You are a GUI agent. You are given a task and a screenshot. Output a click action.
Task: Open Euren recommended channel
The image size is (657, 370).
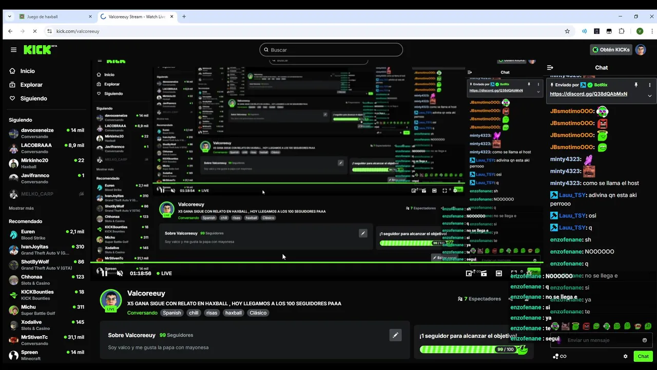46,234
